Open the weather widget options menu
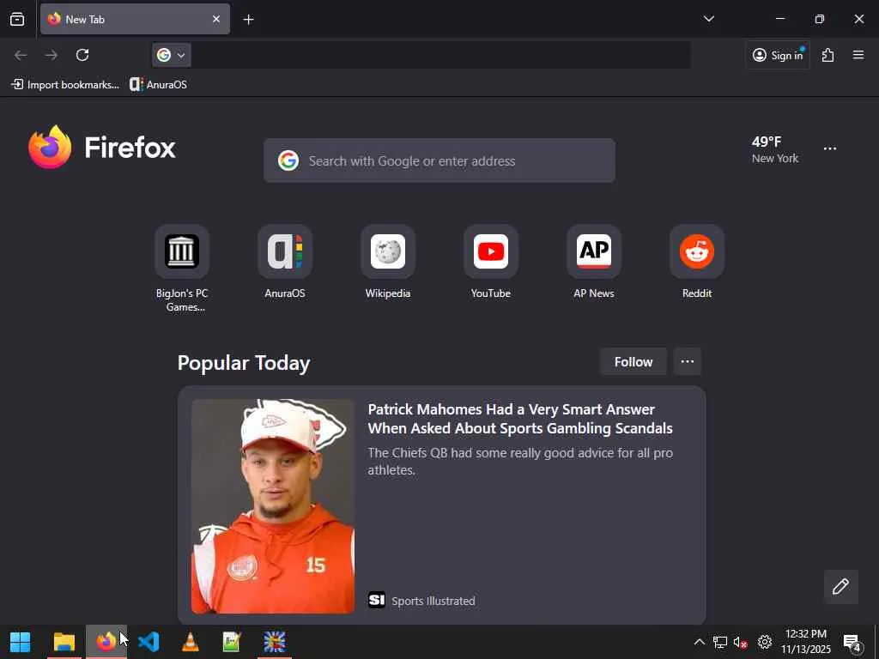 pos(830,148)
